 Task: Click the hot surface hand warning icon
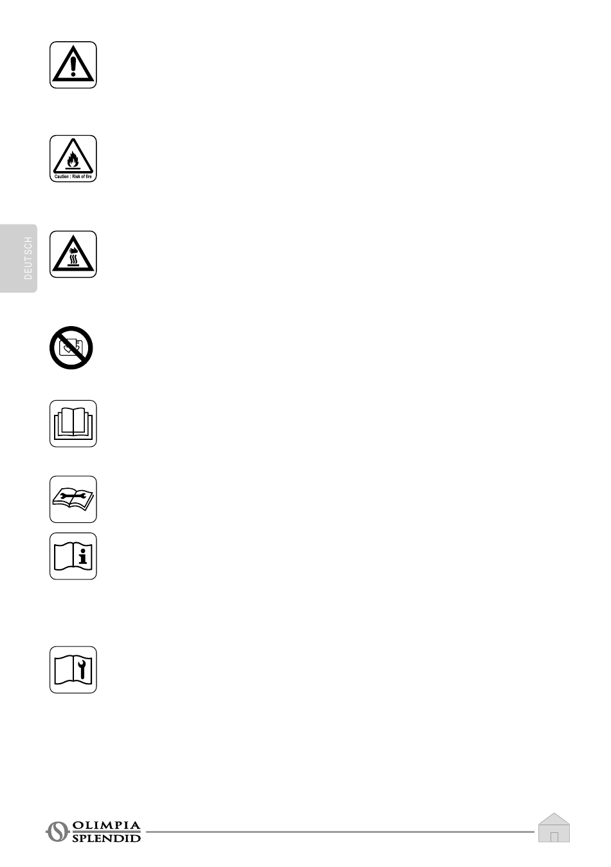point(73,254)
